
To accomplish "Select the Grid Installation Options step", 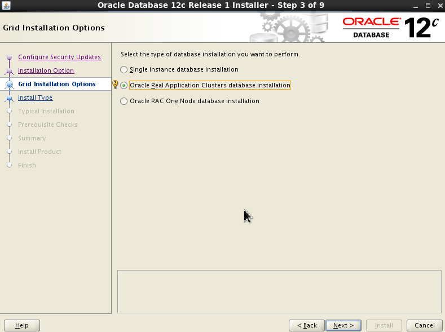I will tap(57, 84).
